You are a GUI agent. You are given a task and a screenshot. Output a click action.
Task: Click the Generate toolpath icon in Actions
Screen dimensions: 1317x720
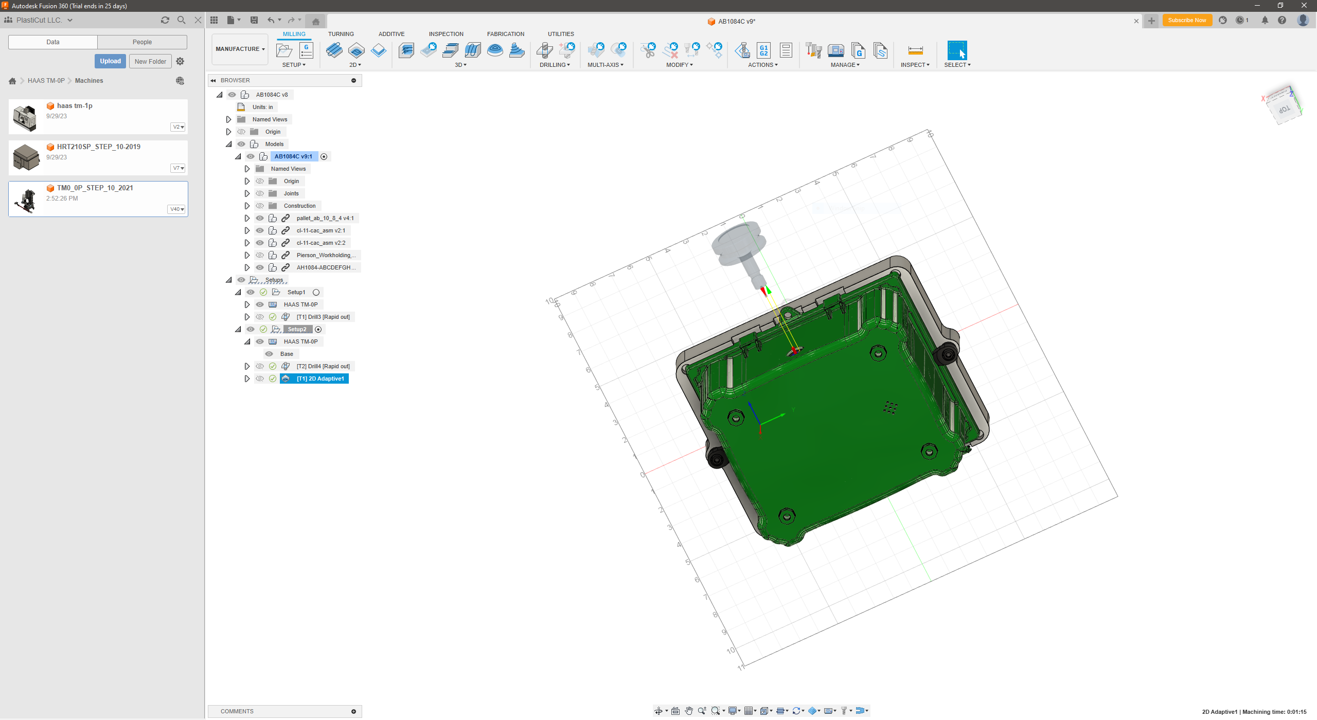(742, 50)
